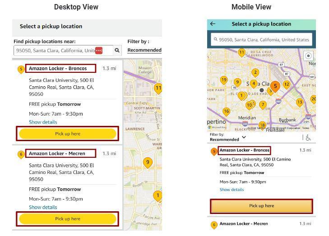Click the back arrow in mobile header
Image resolution: width=329 pixels, height=236 pixels.
(213, 24)
